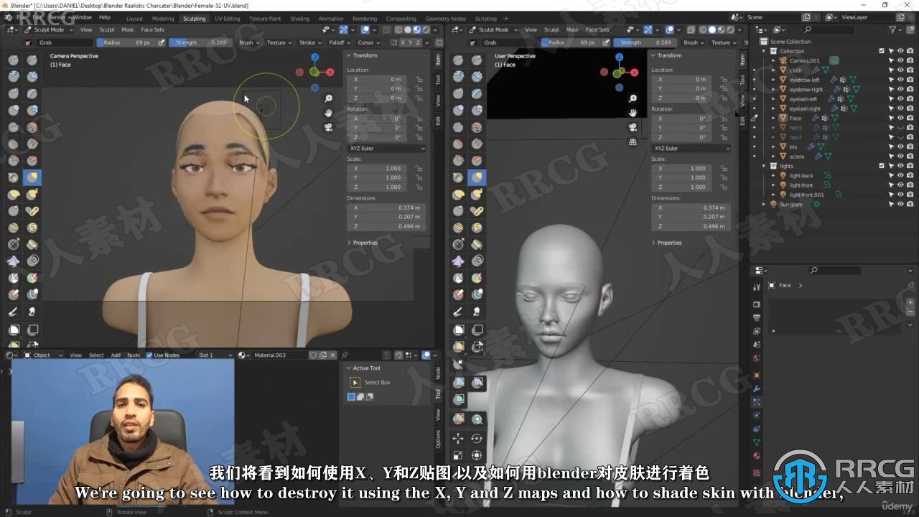
Task: Switch to Shading workspace tab
Action: click(x=299, y=18)
